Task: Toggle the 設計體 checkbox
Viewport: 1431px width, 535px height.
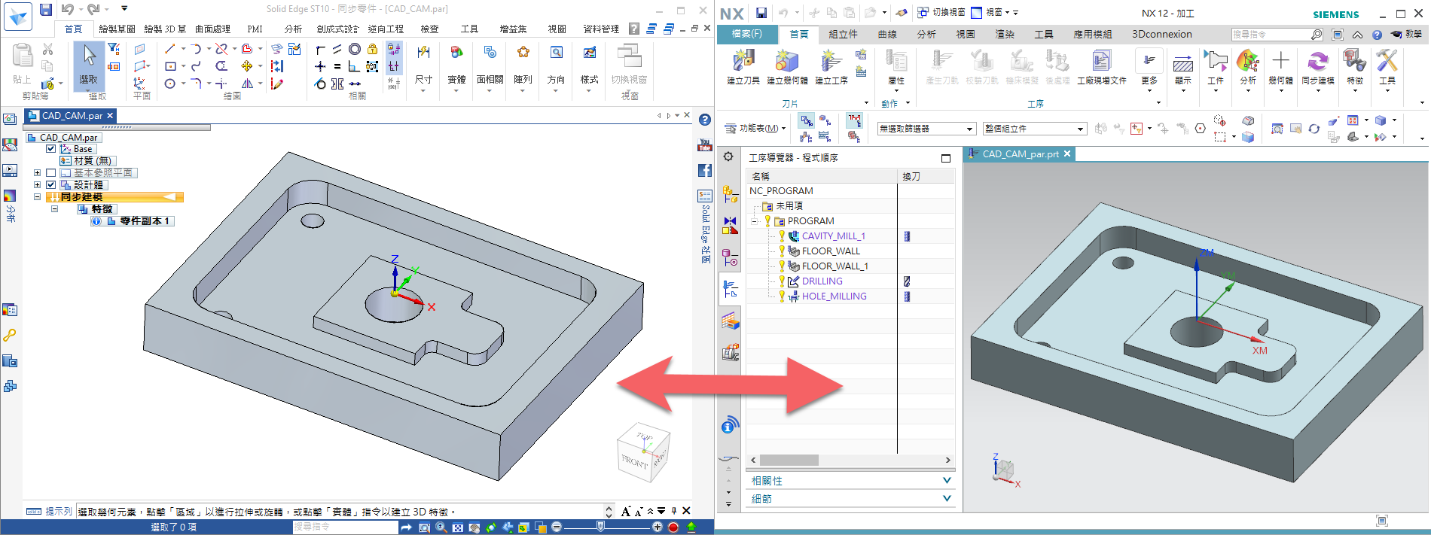Action: coord(51,185)
